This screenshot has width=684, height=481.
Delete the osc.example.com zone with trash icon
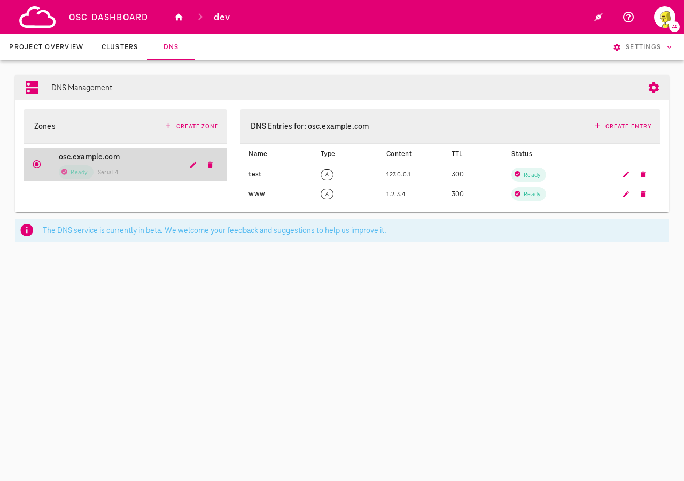(209, 165)
